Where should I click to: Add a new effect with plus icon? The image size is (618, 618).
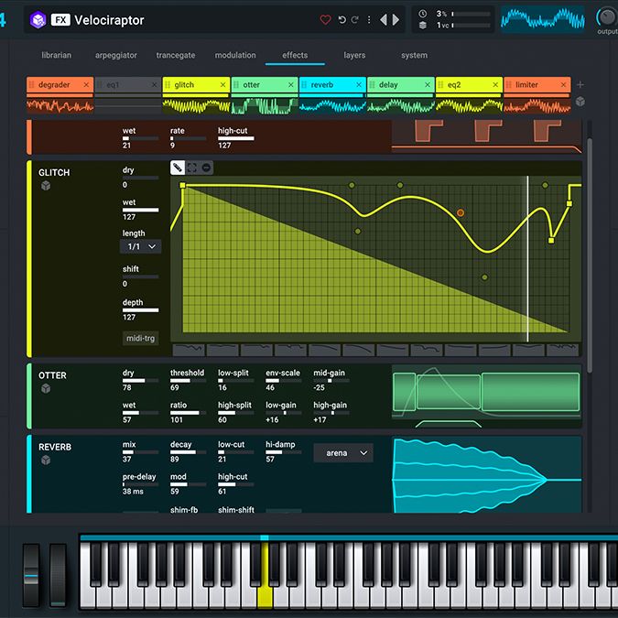(580, 85)
